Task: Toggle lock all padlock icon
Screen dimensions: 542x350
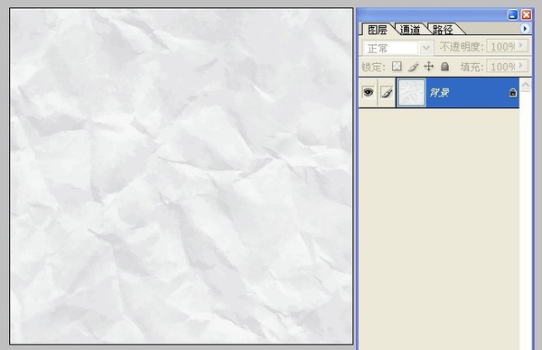Action: click(x=444, y=66)
